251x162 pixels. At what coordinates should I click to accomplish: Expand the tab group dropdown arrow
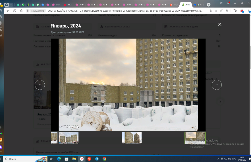(11, 5)
